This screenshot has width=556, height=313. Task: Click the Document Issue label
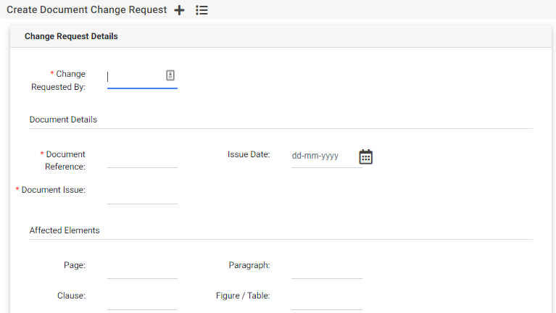coord(53,190)
